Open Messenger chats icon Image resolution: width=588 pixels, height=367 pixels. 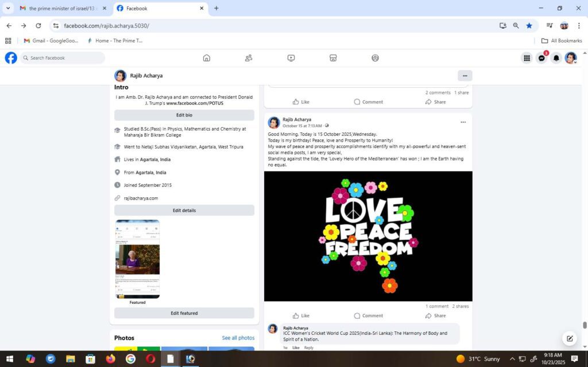point(541,58)
